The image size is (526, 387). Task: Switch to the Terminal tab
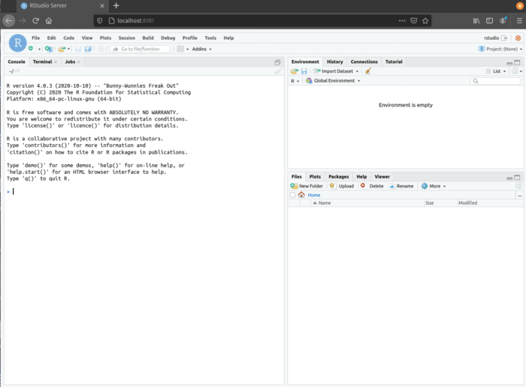pos(42,61)
